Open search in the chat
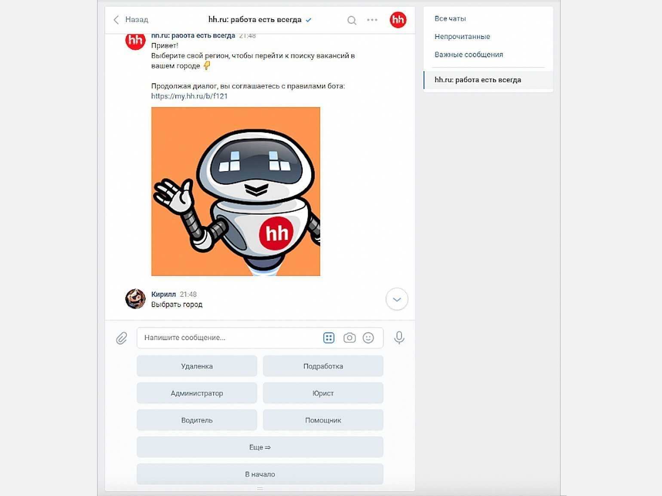Screen dimensions: 662x496 tap(352, 20)
